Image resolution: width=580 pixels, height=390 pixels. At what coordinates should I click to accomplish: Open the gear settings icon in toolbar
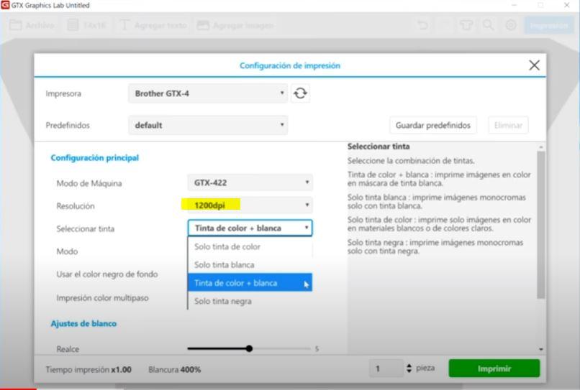[511, 25]
